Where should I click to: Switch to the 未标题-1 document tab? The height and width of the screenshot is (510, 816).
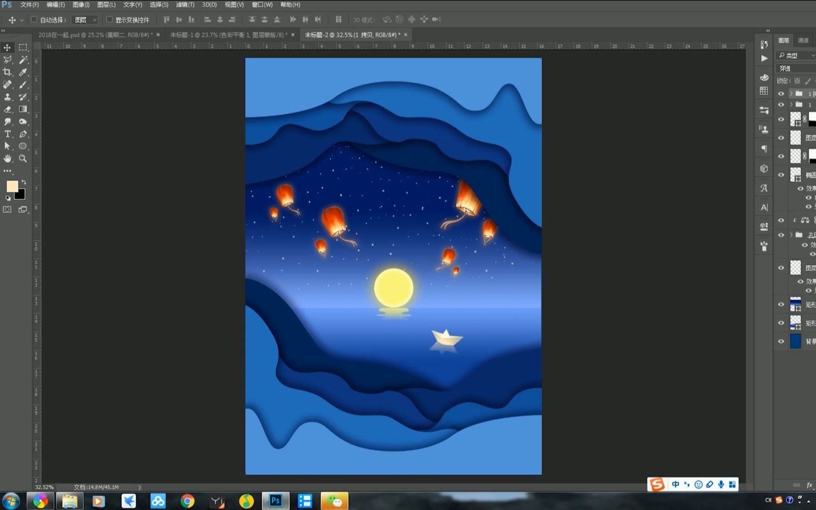tap(229, 35)
